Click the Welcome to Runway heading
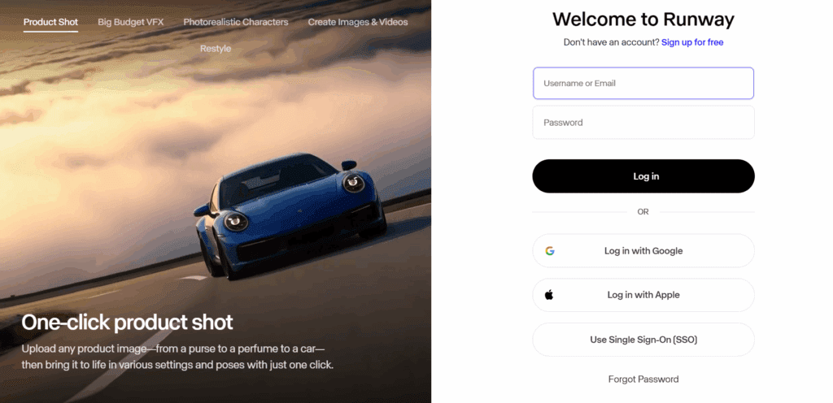 tap(643, 19)
